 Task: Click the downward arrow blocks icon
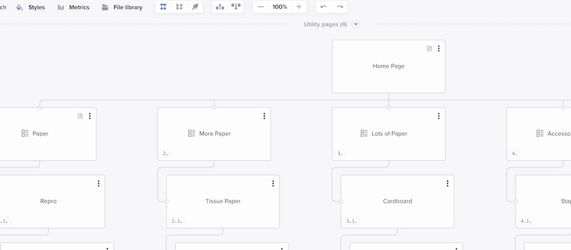(x=236, y=7)
